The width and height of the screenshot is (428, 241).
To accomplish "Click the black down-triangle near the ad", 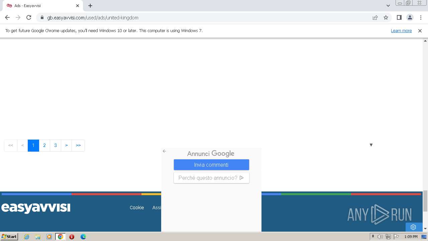I will (x=371, y=145).
